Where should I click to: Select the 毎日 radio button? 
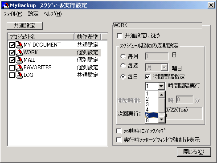[123, 77]
